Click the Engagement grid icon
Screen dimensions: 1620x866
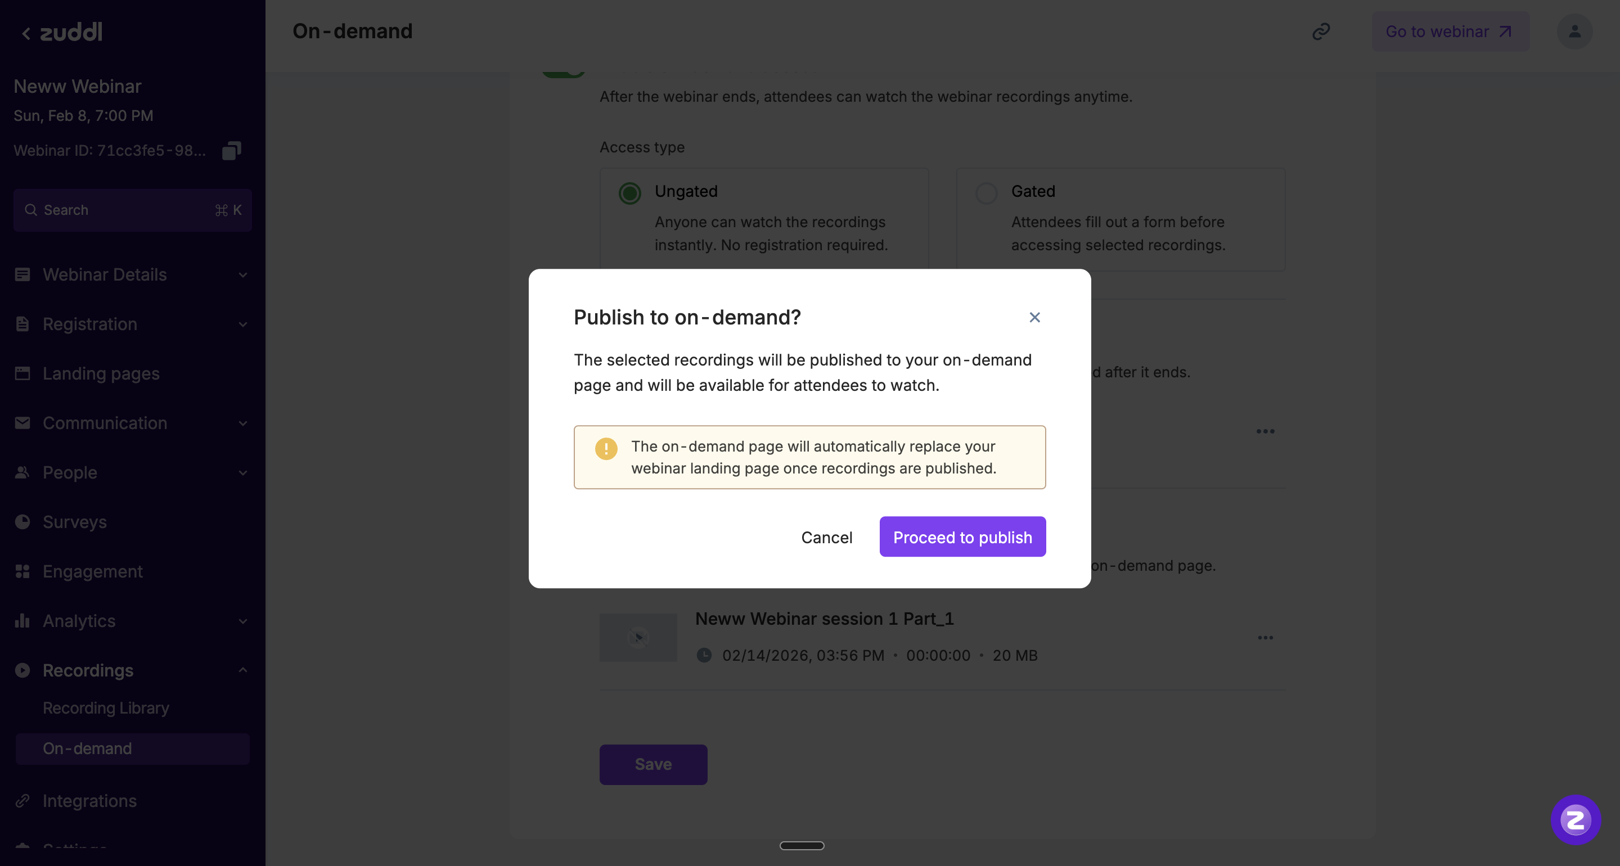click(x=22, y=572)
